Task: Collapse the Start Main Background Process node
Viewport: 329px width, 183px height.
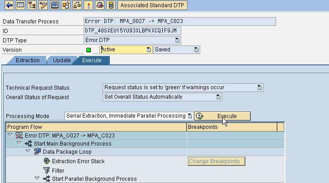Action: pyautogui.click(x=19, y=143)
